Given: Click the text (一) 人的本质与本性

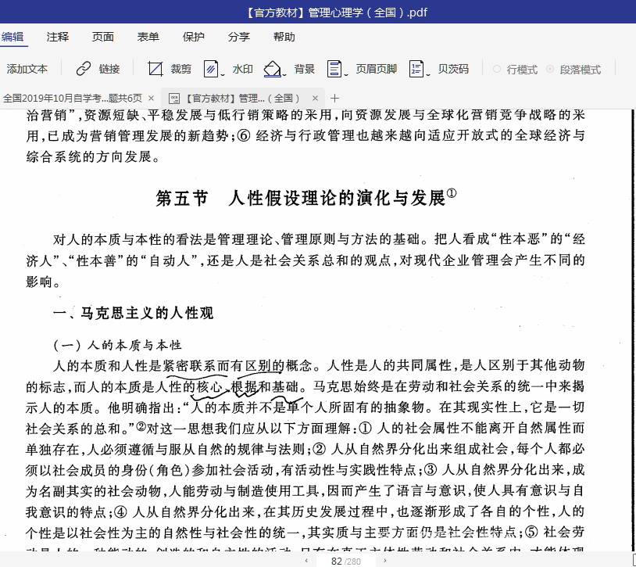Looking at the screenshot, I should point(117,345).
